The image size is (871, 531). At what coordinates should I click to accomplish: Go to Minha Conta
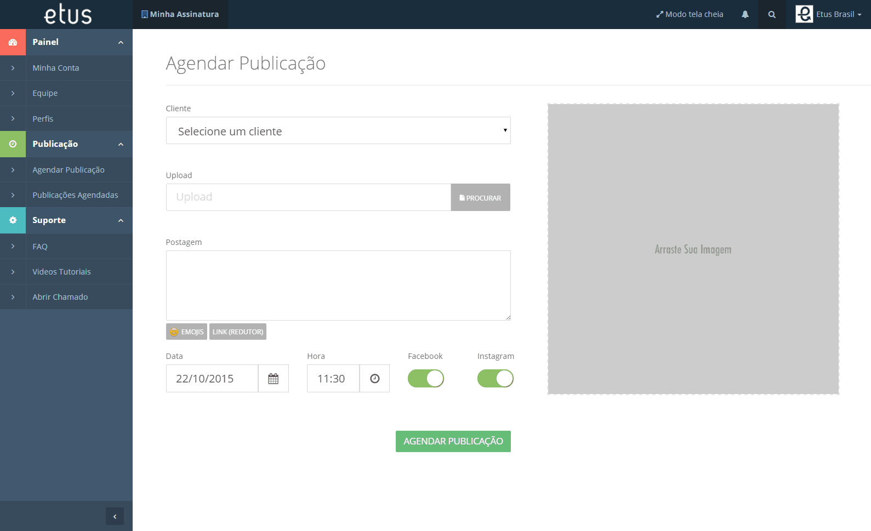click(x=56, y=68)
